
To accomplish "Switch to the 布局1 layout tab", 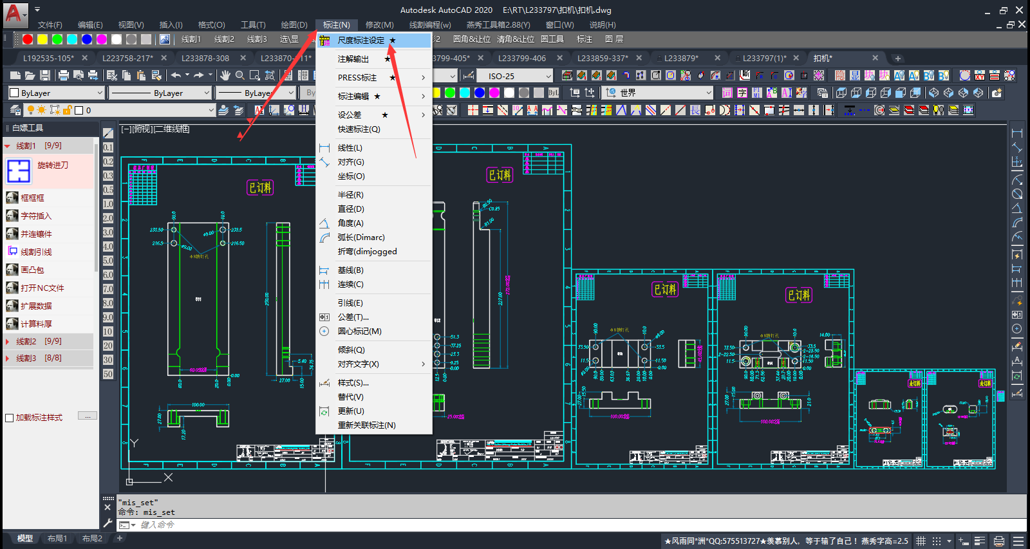I will pos(57,538).
